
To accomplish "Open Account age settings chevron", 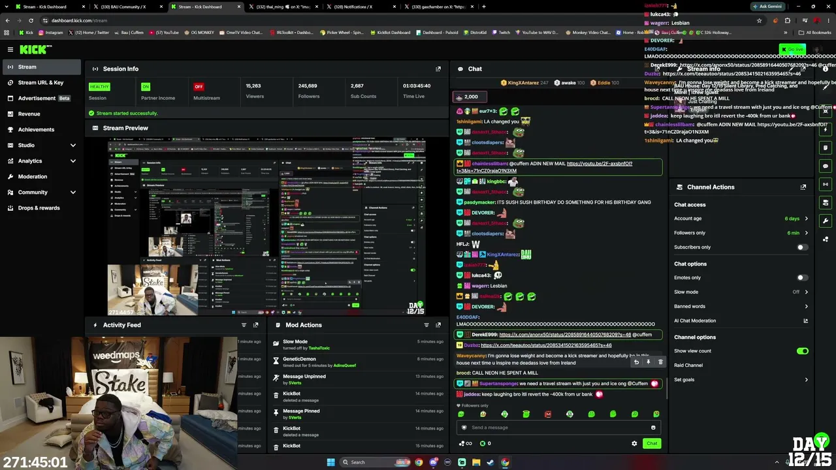I will (x=806, y=219).
